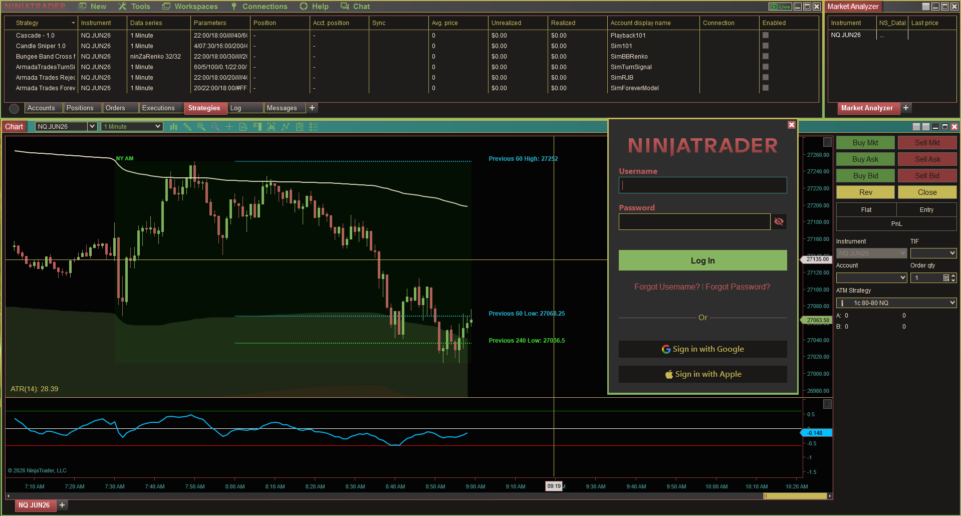Open the order quantity calculator icon

(946, 278)
